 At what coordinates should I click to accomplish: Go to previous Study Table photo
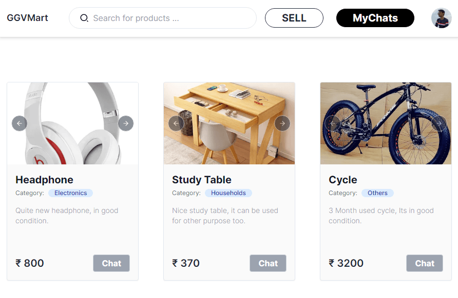176,123
